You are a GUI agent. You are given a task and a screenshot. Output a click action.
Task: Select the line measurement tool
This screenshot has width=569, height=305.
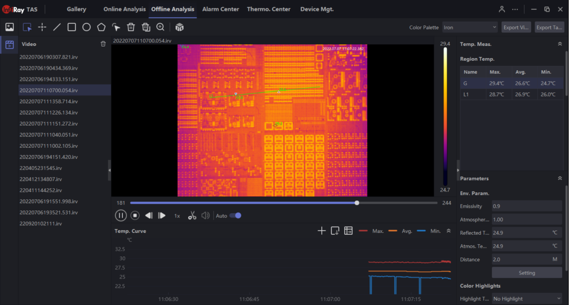tap(57, 27)
